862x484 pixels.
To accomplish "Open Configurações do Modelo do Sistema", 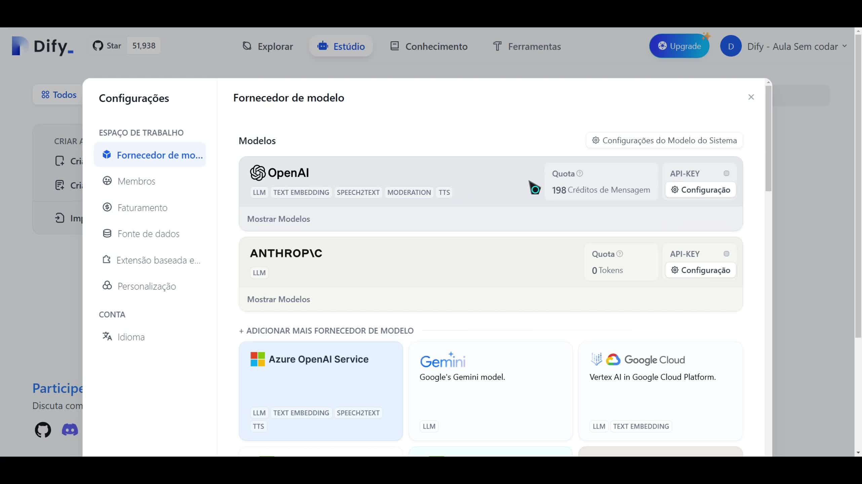I will pyautogui.click(x=663, y=140).
